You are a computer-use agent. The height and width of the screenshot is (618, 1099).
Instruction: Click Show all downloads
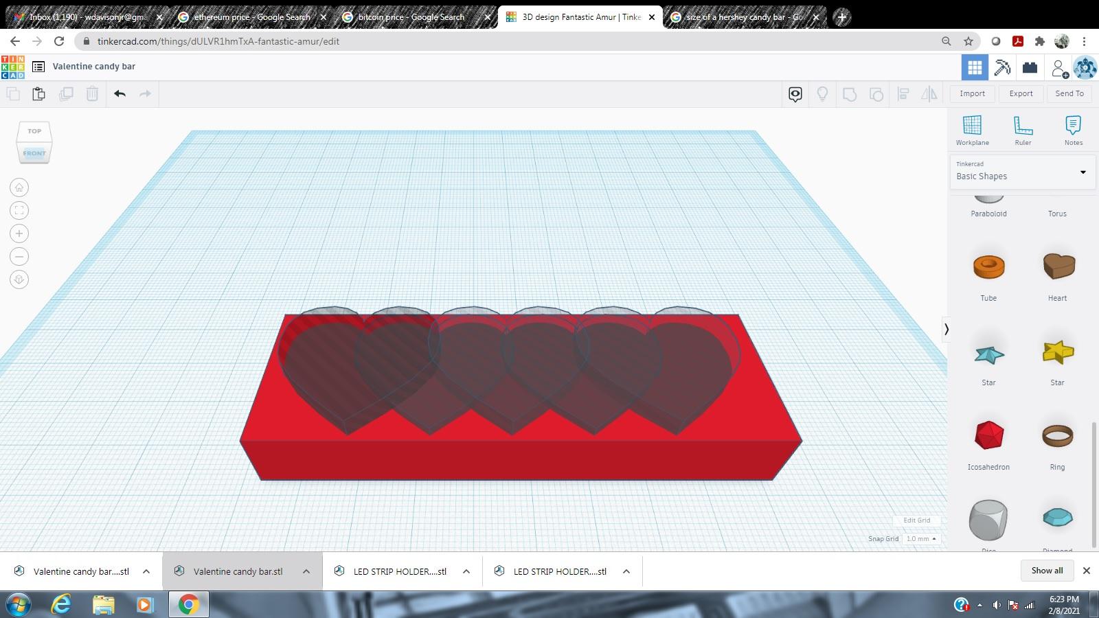point(1046,570)
